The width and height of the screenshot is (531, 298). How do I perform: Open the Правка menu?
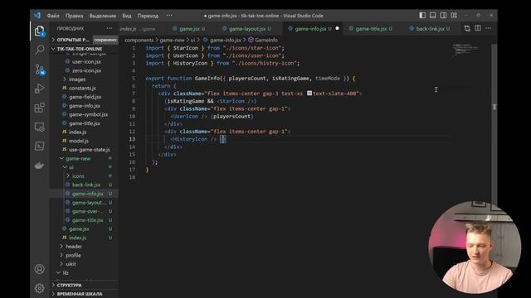tap(74, 16)
